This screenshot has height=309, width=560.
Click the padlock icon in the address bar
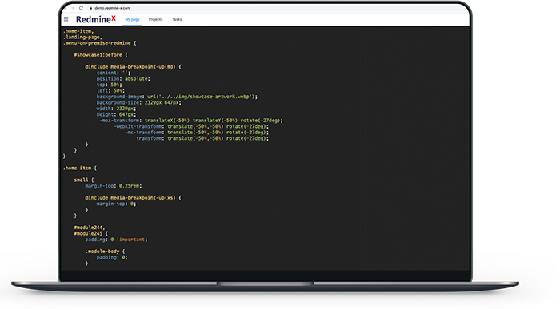(x=91, y=8)
